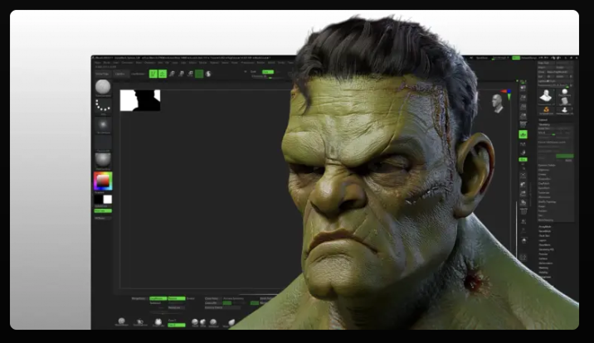
Task: Toggle the green button under the color swatches
Action: click(103, 211)
